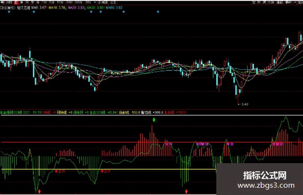Select the yellow MA10: 3.78 label
303x195 pixels.
tap(57, 8)
